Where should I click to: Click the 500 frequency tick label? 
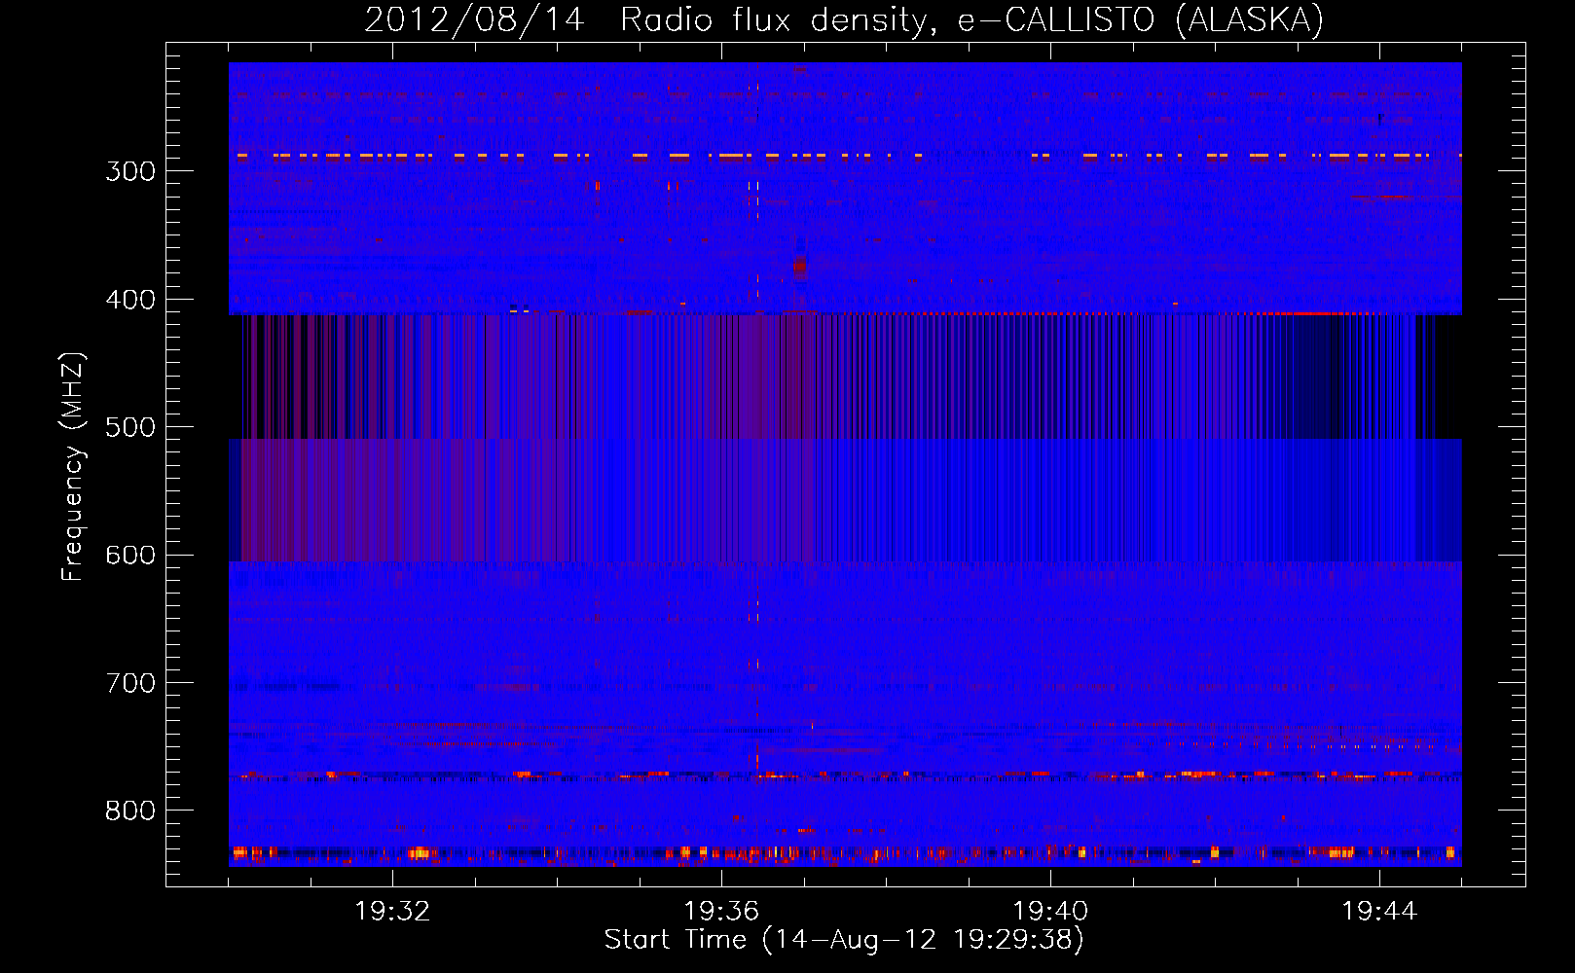coord(130,427)
